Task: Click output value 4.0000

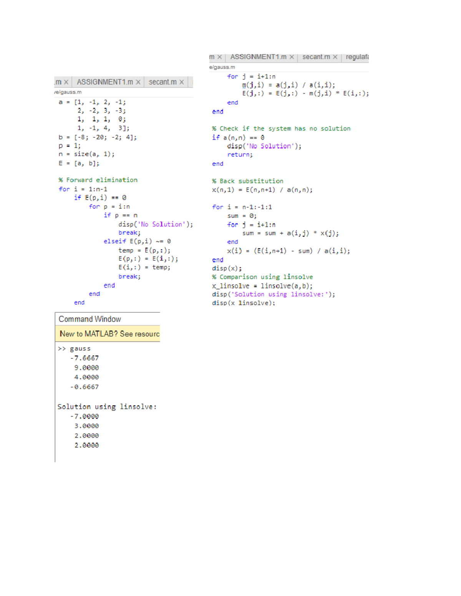Action: coord(86,377)
